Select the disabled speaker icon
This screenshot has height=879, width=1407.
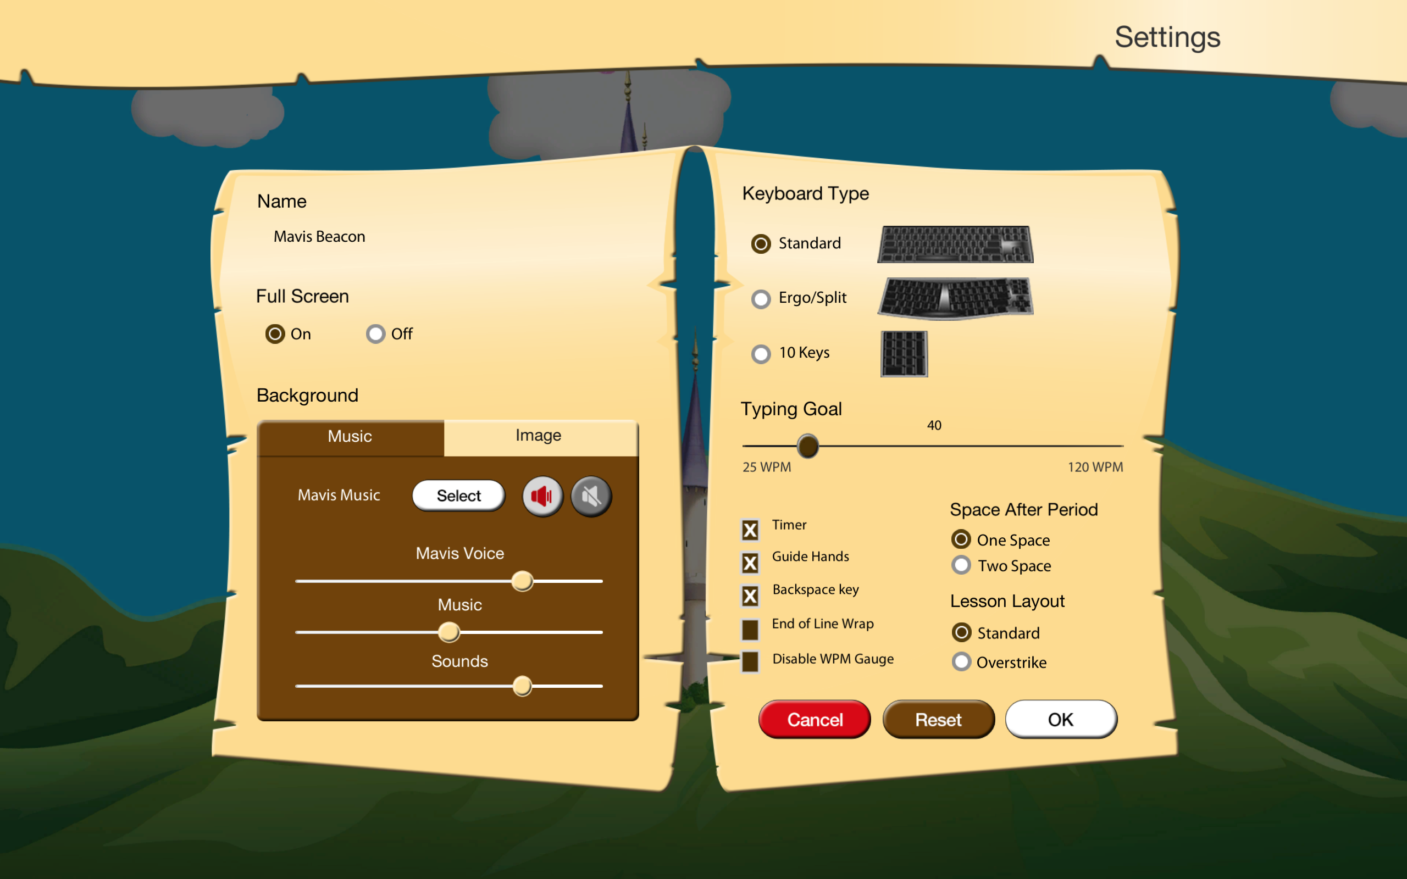tap(589, 495)
